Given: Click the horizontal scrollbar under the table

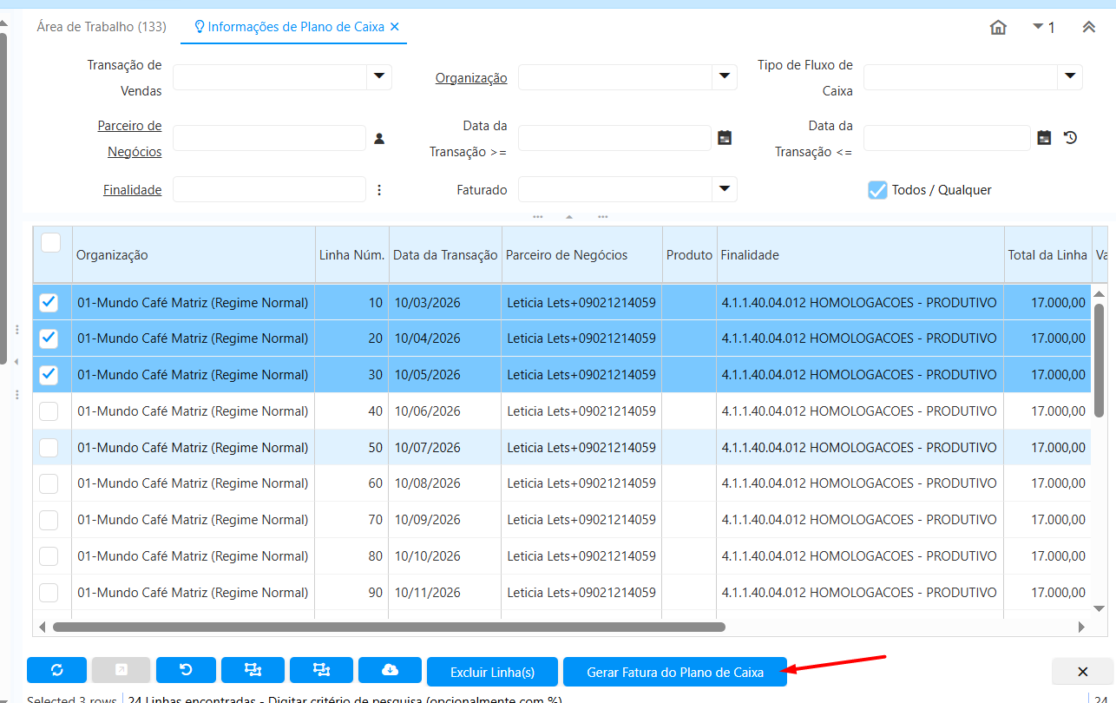Looking at the screenshot, I should click(x=388, y=627).
